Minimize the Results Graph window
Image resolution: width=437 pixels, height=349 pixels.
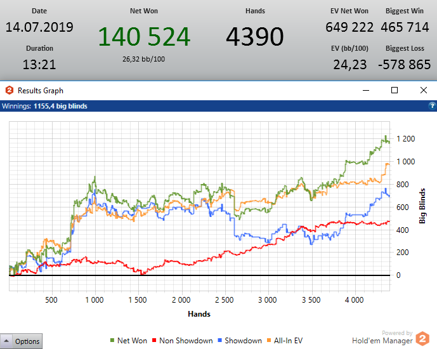point(366,90)
